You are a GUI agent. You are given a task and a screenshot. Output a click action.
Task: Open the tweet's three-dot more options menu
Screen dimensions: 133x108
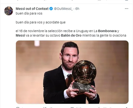coord(127,9)
